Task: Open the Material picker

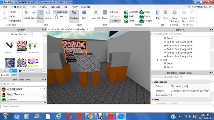Action: 96,15
